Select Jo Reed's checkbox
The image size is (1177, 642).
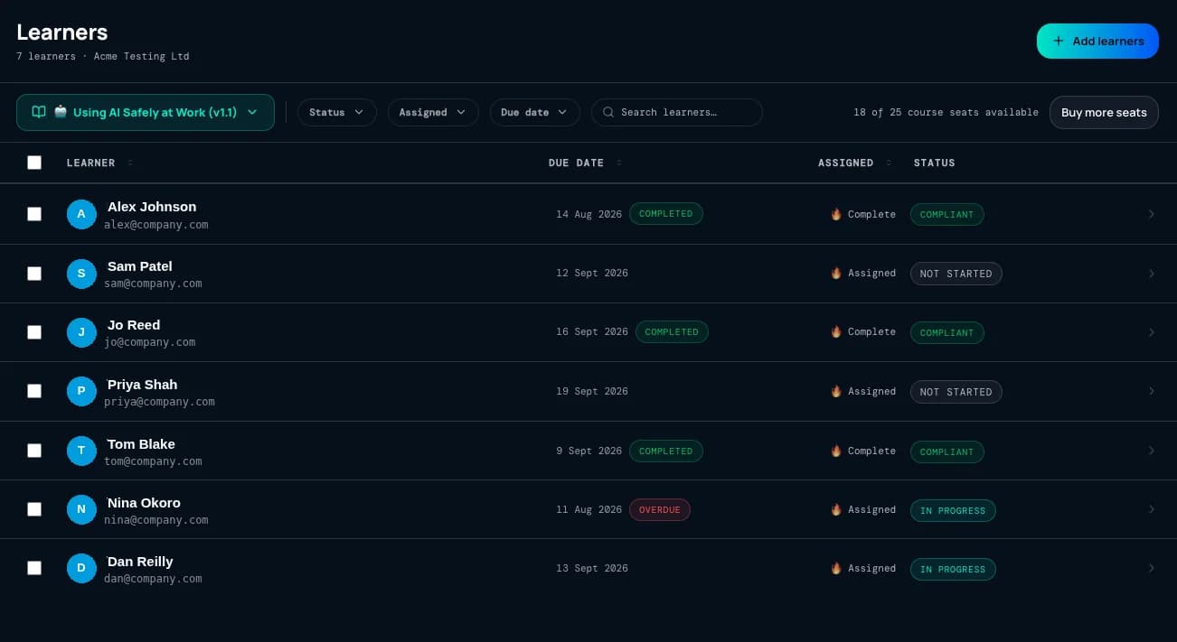tap(34, 332)
